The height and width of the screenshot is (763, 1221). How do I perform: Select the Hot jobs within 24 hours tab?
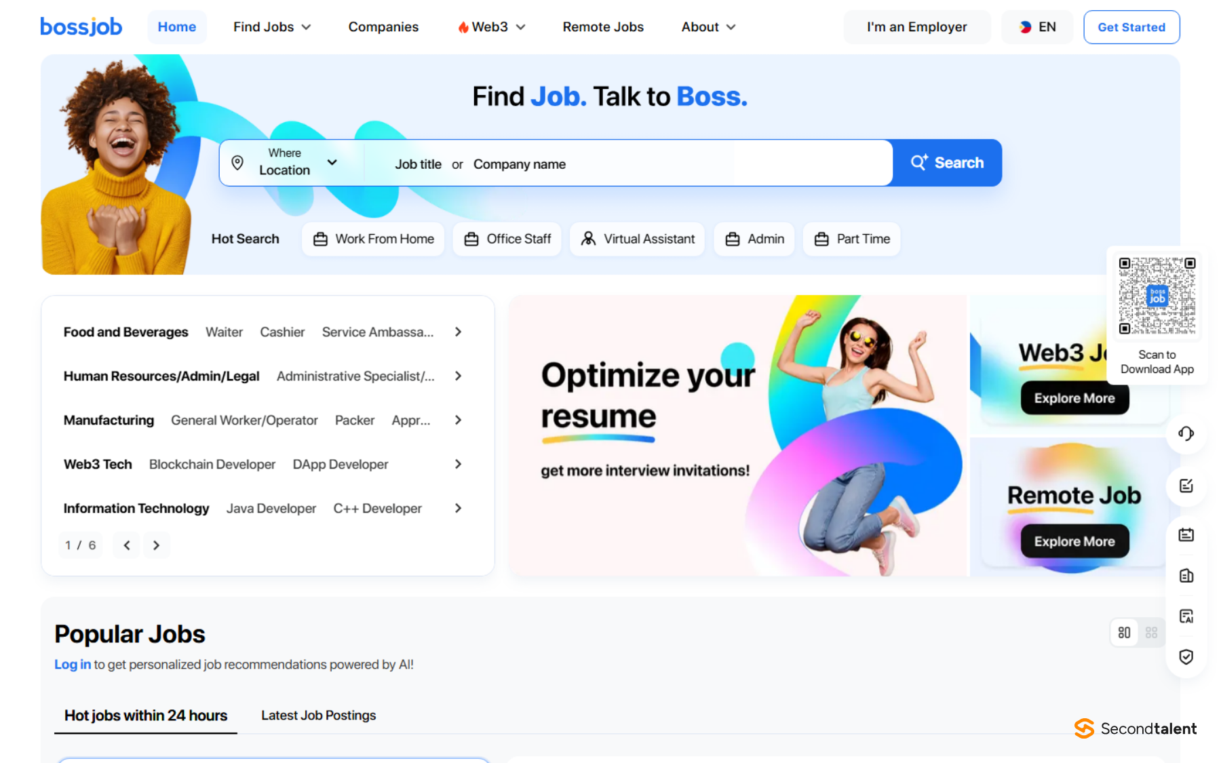tap(146, 716)
